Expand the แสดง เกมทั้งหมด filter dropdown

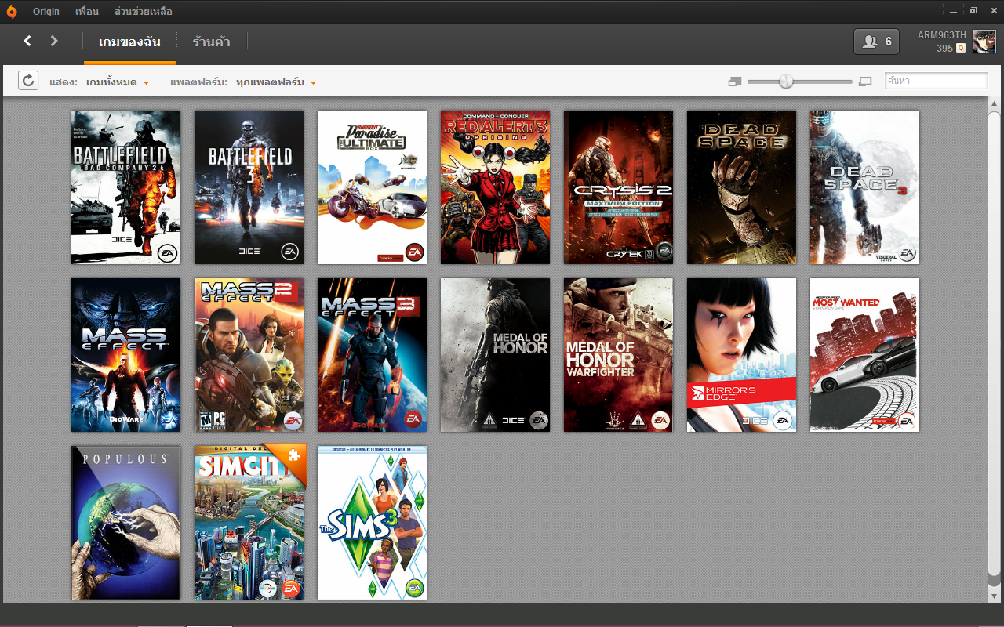pos(118,82)
